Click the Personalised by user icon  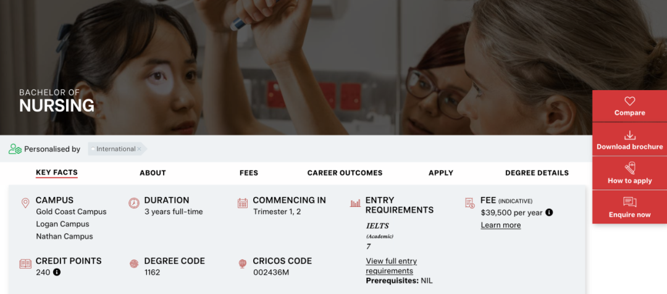(15, 149)
